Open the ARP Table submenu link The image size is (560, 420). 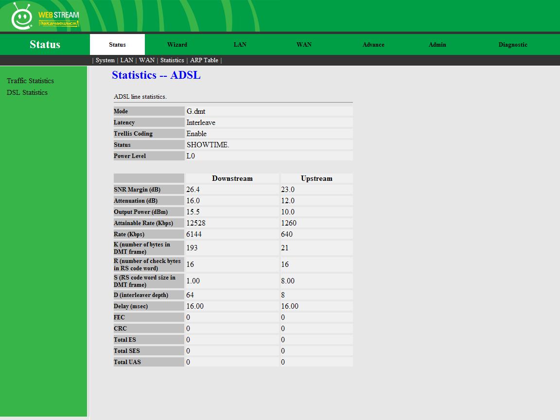click(204, 60)
